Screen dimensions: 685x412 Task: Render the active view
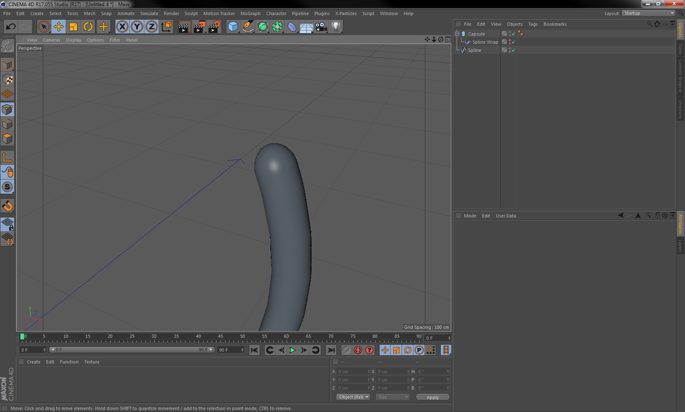tap(184, 27)
